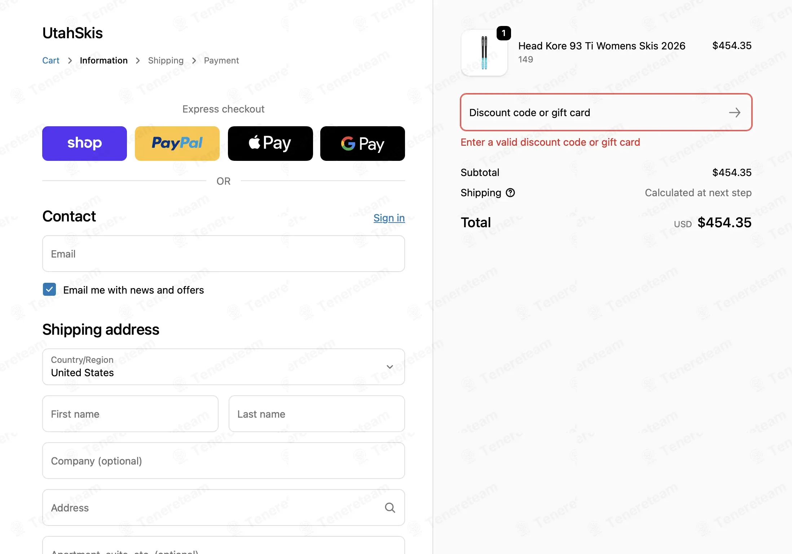Click the UtahSkis store name
This screenshot has height=554, width=792.
click(72, 33)
